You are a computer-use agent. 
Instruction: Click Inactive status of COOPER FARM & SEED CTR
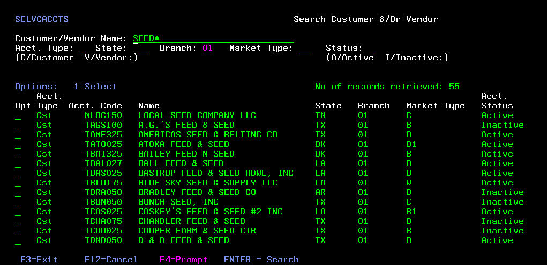click(x=502, y=231)
